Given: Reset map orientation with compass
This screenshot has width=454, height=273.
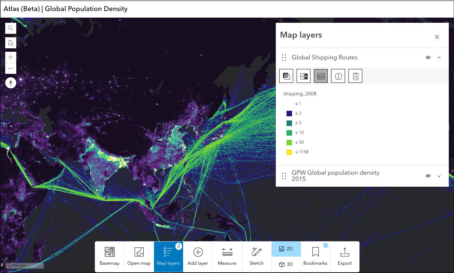Looking at the screenshot, I should pos(11,83).
